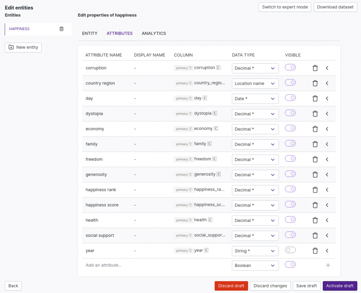Open data type dropdown for country region
The width and height of the screenshot is (361, 293).
[255, 84]
